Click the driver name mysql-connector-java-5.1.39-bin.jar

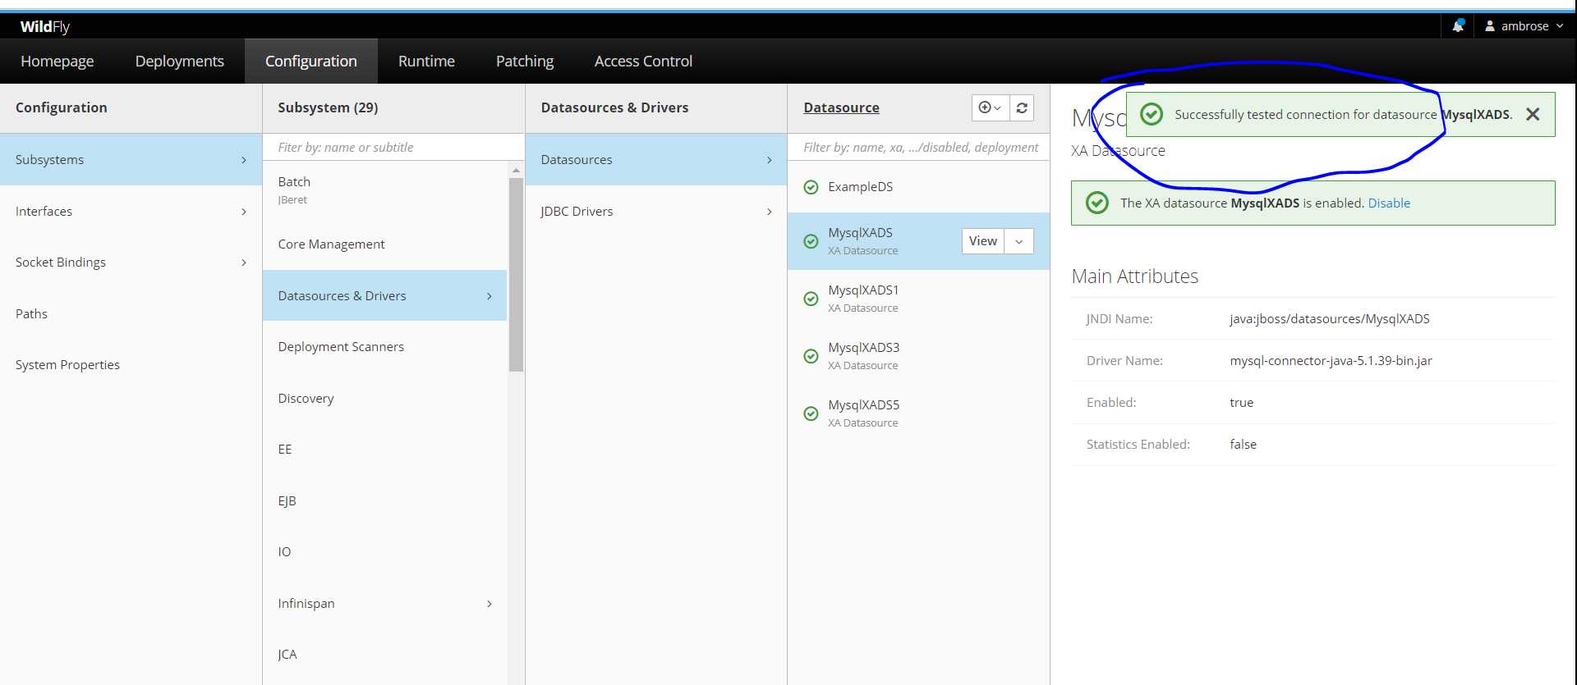(1331, 361)
